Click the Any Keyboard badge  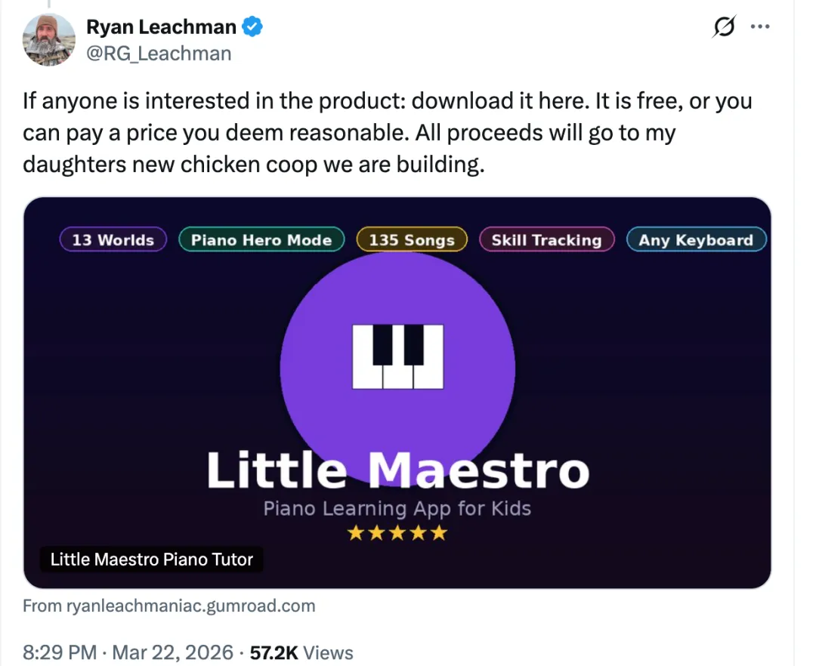(696, 240)
